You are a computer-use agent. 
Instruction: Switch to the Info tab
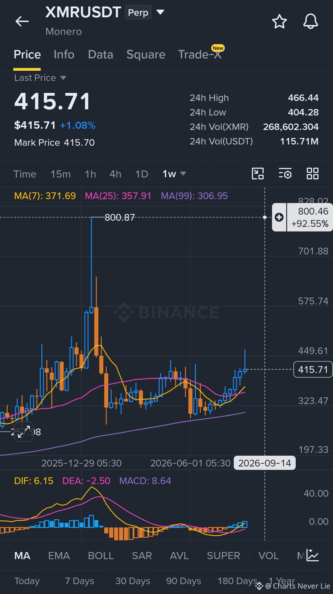point(64,55)
